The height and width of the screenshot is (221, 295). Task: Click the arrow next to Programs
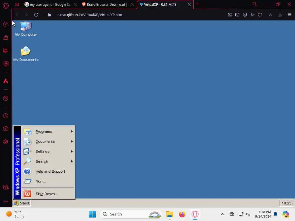pos(72,132)
